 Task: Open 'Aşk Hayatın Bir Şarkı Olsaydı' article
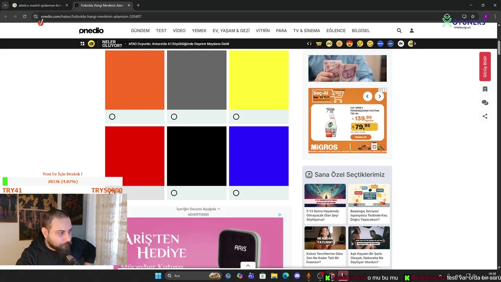pos(369,246)
